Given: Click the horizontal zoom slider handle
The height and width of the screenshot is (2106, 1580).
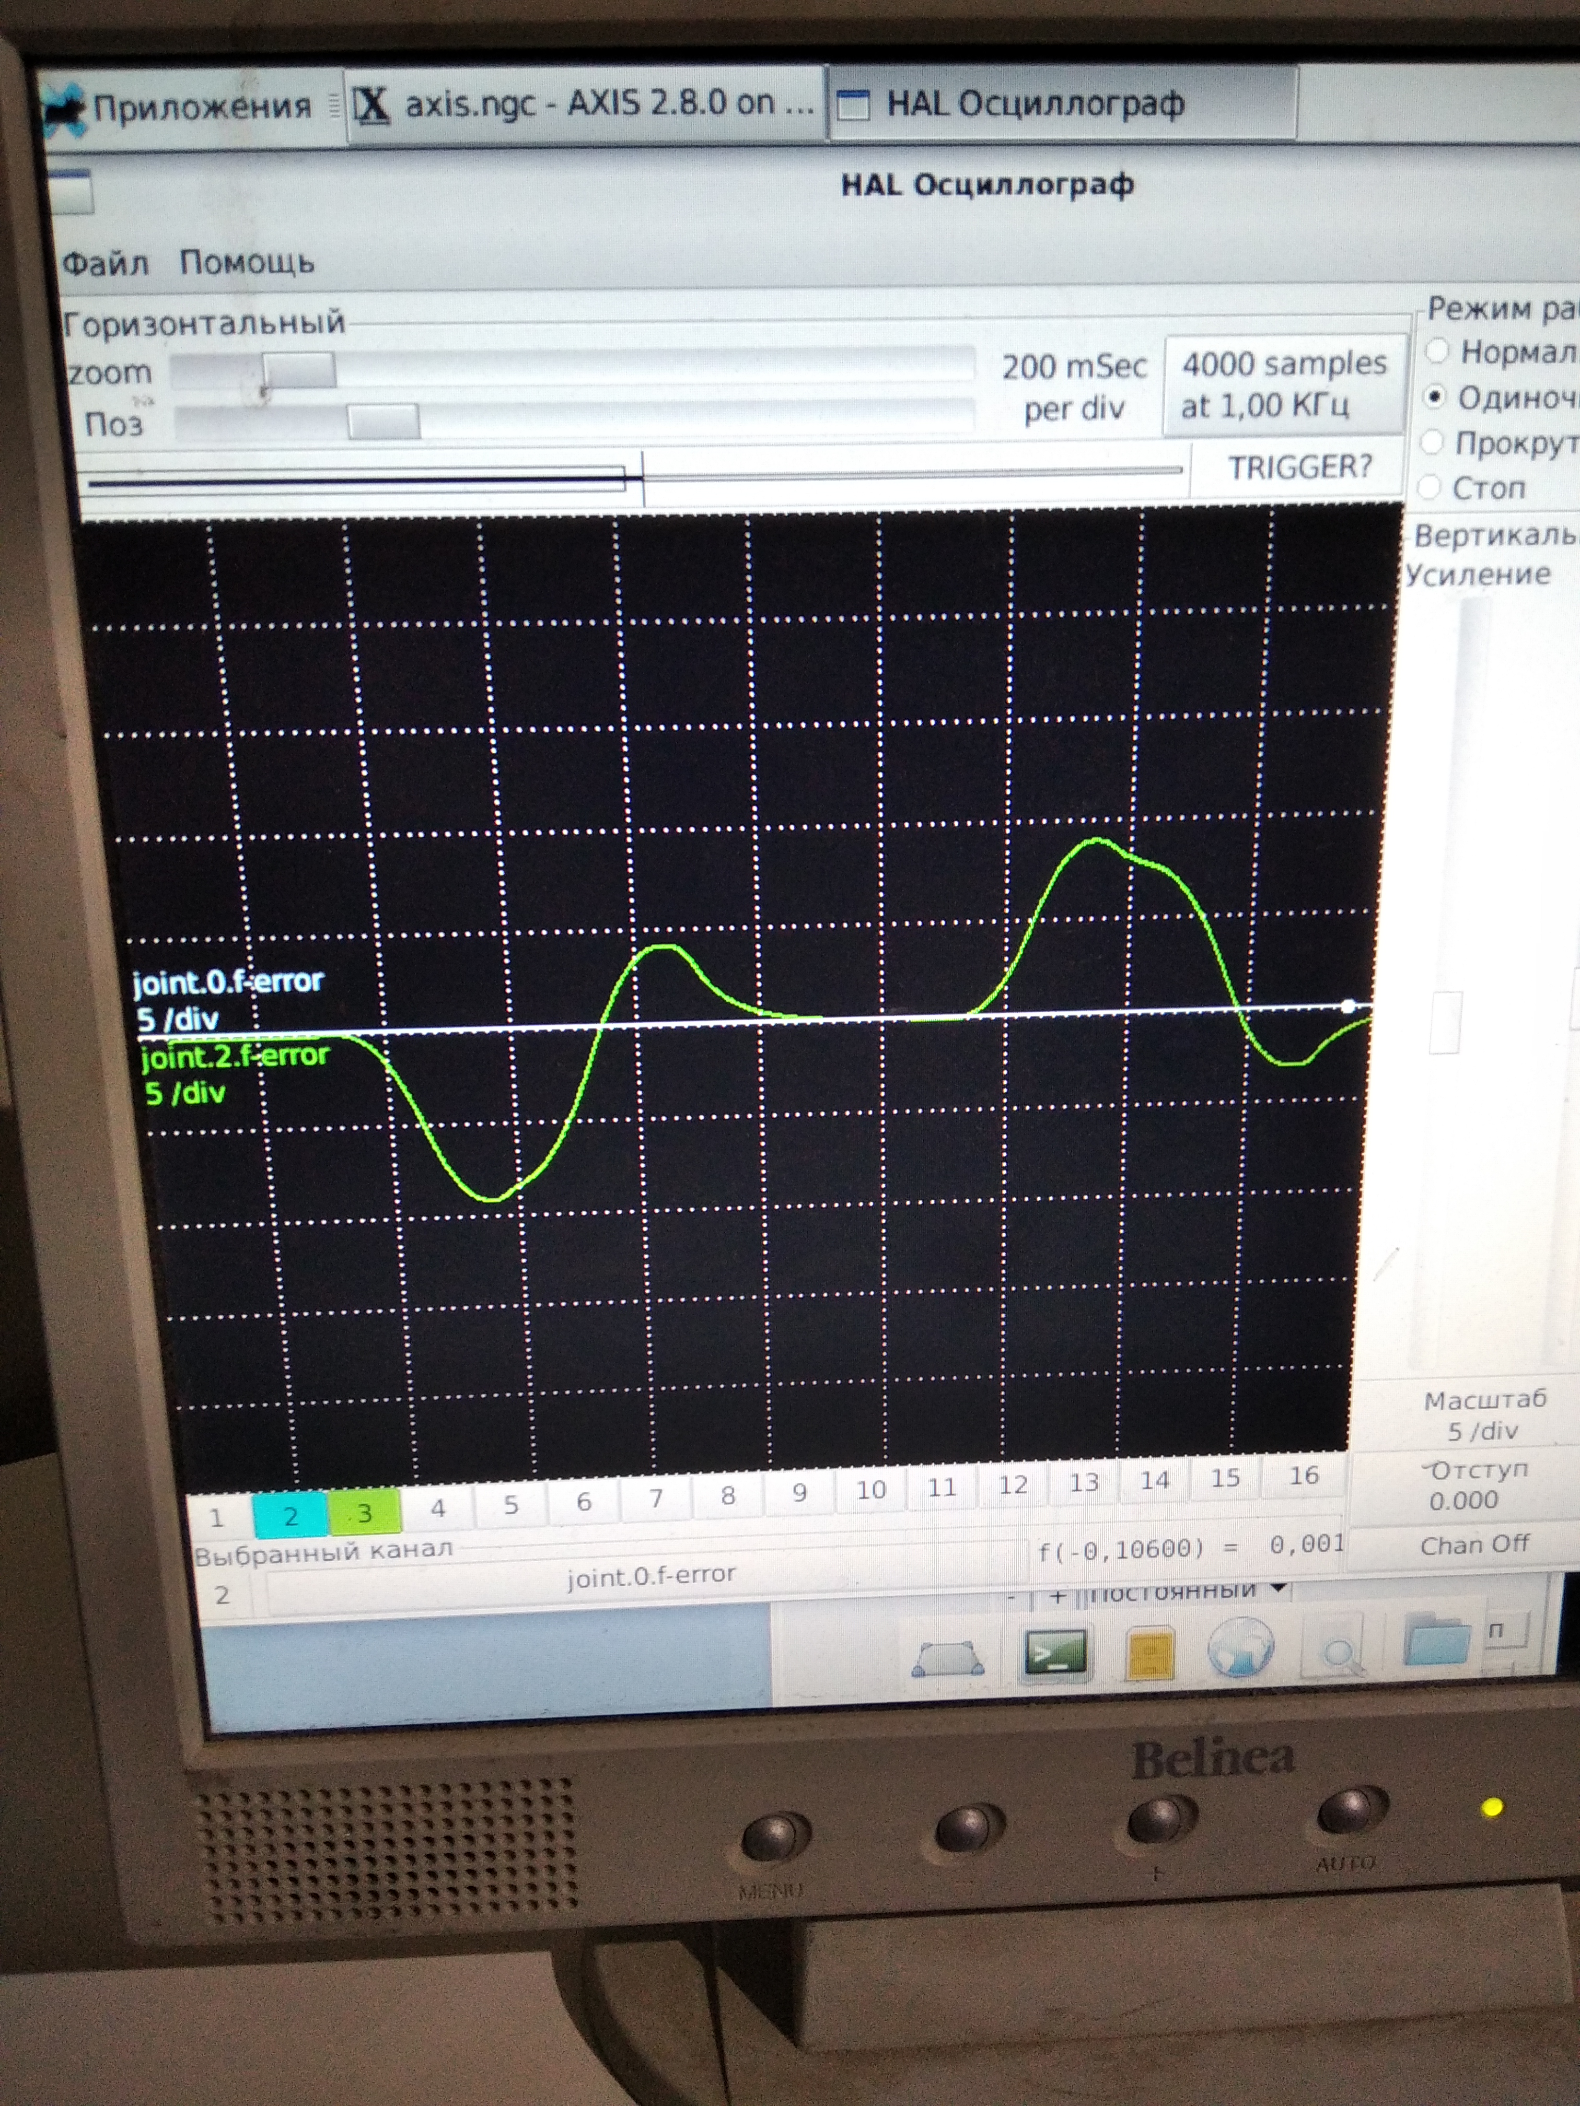Looking at the screenshot, I should (x=299, y=370).
